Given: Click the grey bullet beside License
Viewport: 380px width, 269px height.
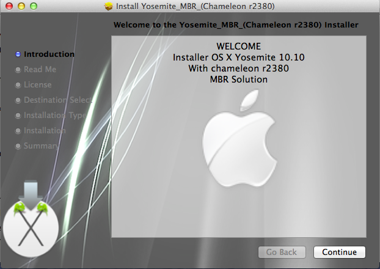Looking at the screenshot, I should [x=18, y=85].
